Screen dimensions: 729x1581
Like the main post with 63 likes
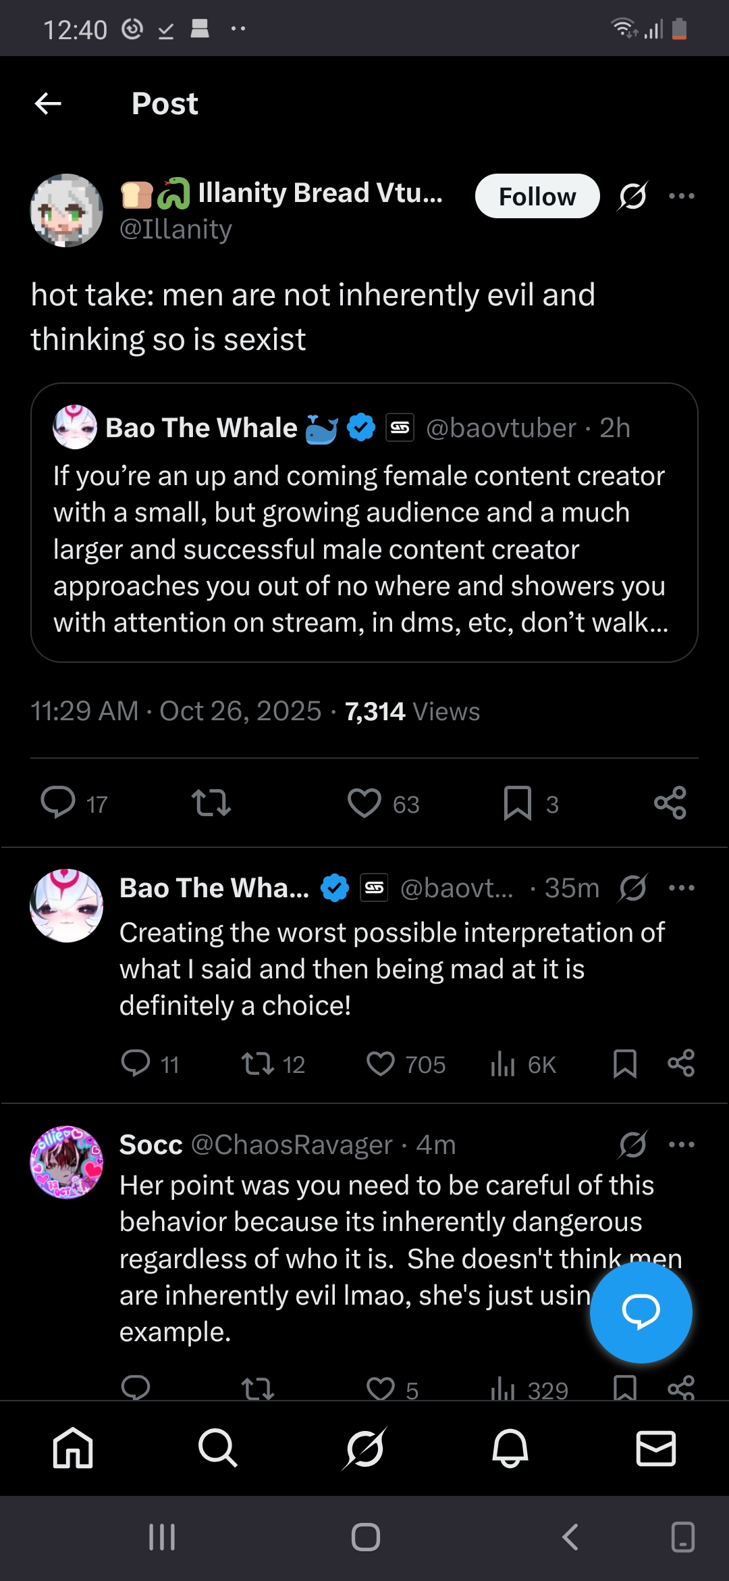click(x=364, y=803)
